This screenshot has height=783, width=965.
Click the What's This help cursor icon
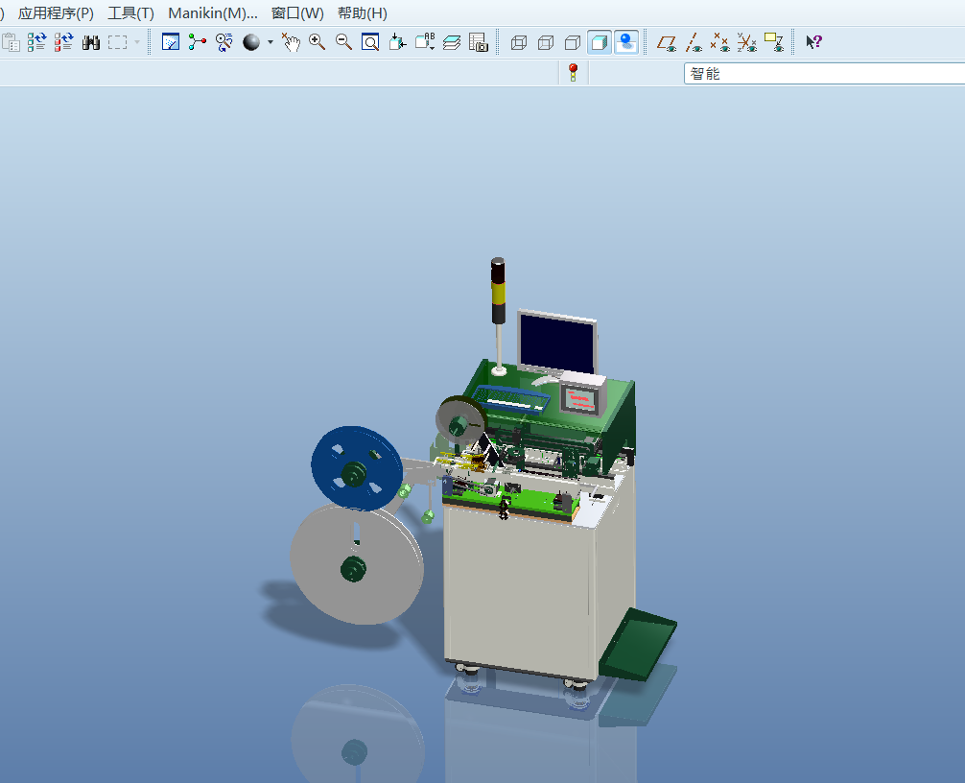pyautogui.click(x=813, y=42)
